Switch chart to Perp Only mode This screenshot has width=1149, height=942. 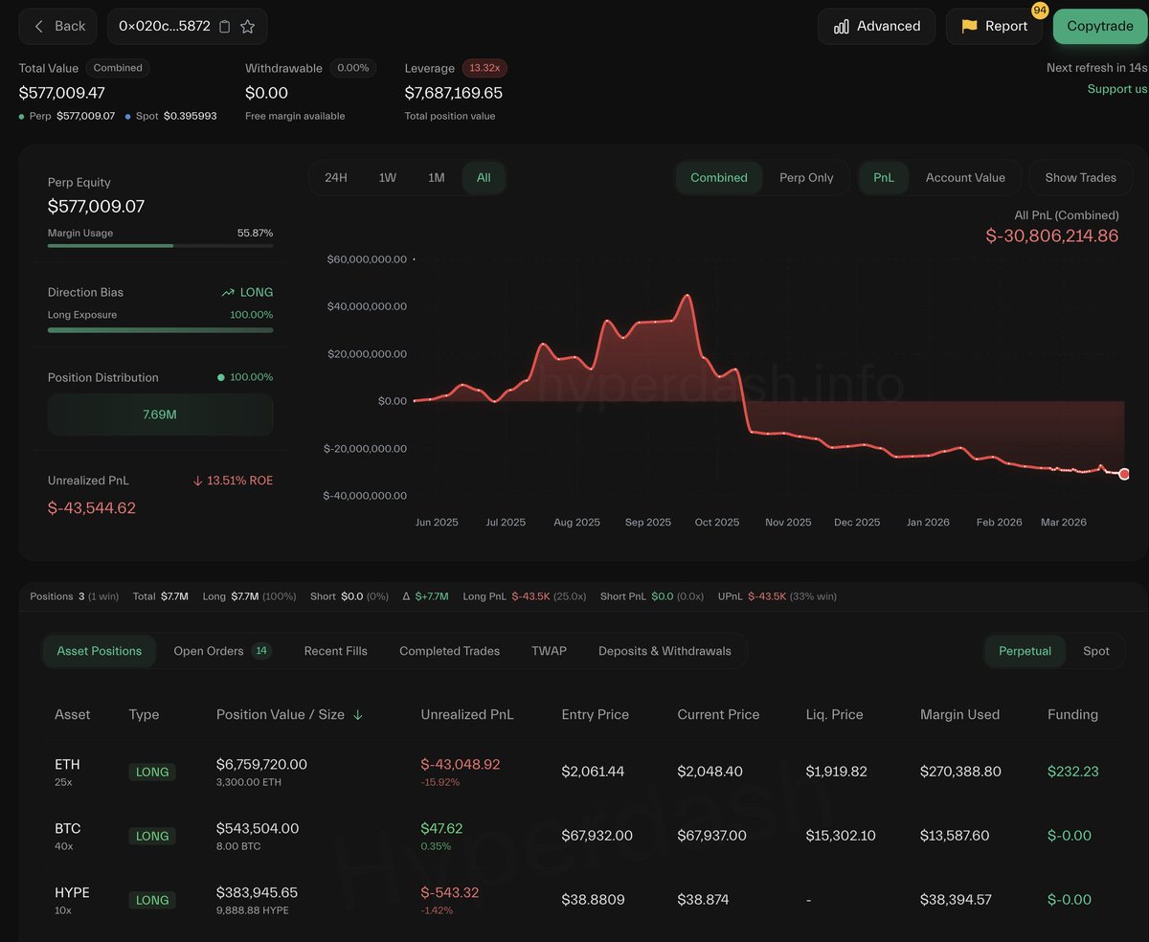806,178
